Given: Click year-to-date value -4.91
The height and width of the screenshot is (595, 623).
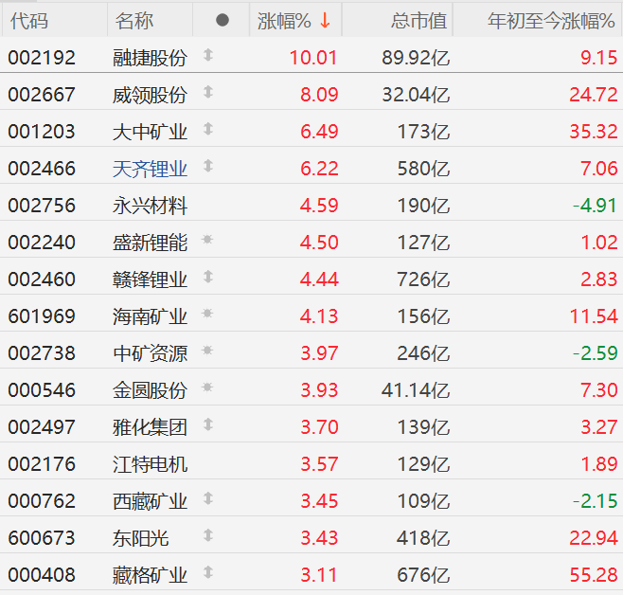Looking at the screenshot, I should 596,206.
